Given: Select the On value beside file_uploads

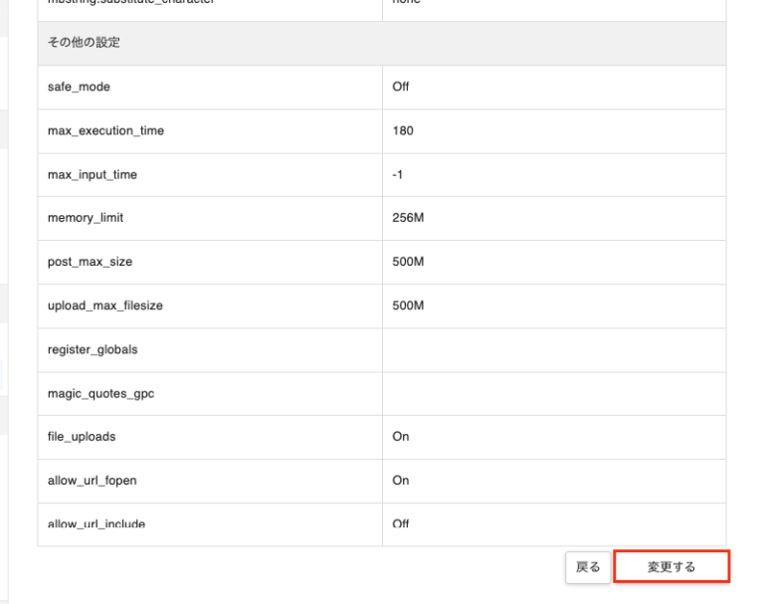Looking at the screenshot, I should coord(401,437).
